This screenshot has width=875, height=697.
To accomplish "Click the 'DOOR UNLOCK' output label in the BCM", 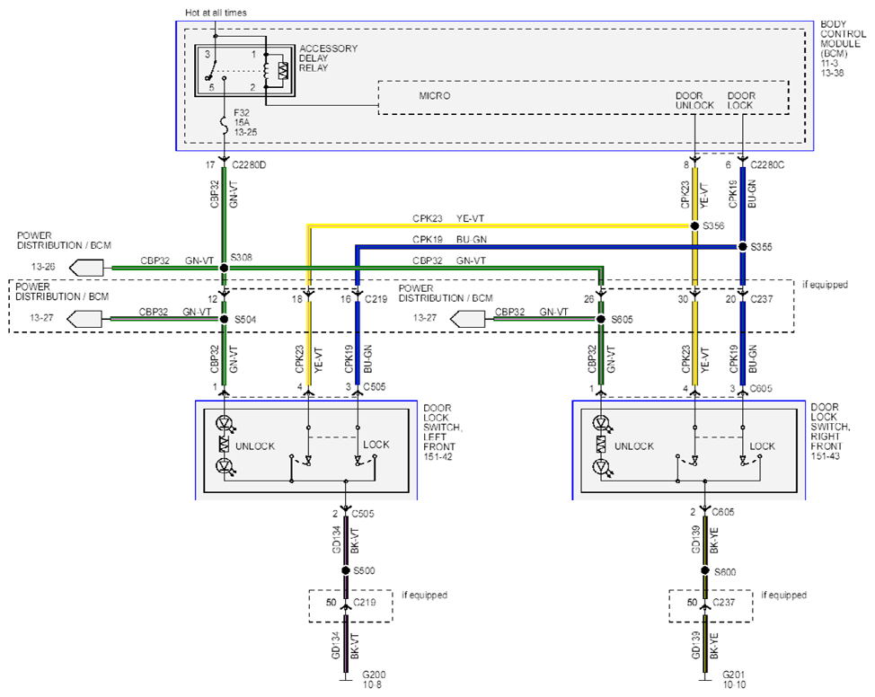I will coord(694,101).
